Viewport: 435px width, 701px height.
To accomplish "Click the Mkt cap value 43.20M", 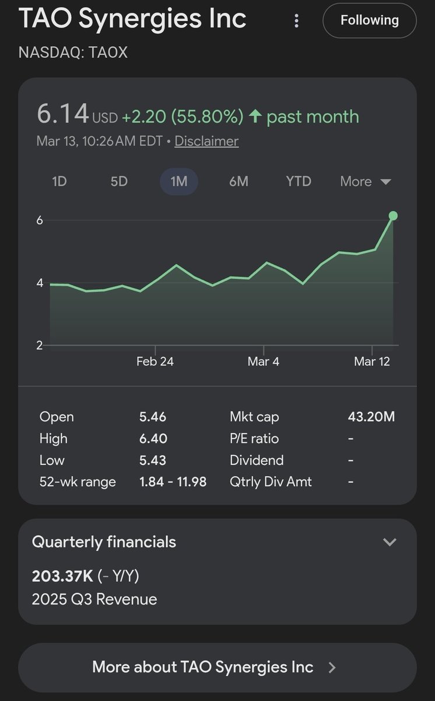I will coord(371,417).
